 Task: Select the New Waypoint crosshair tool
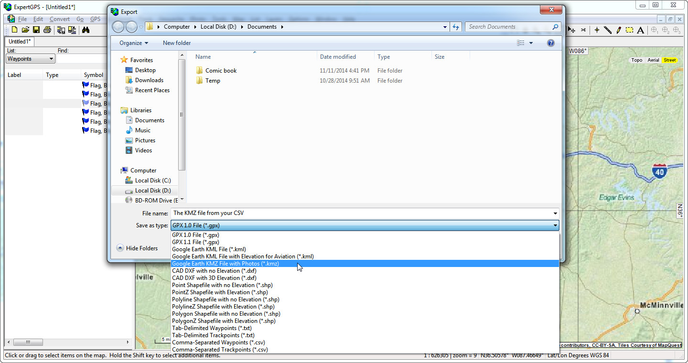tap(597, 30)
